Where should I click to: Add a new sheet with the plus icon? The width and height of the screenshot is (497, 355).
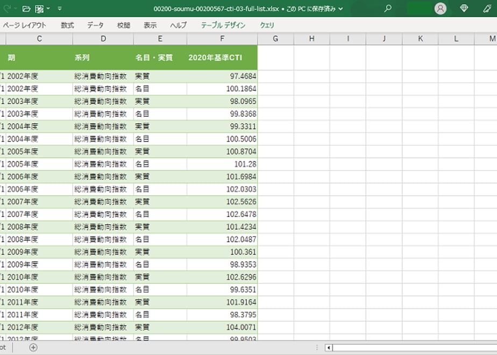pyautogui.click(x=33, y=347)
